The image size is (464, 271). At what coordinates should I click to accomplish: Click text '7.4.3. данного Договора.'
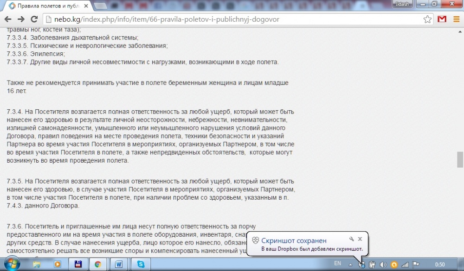coord(43,206)
